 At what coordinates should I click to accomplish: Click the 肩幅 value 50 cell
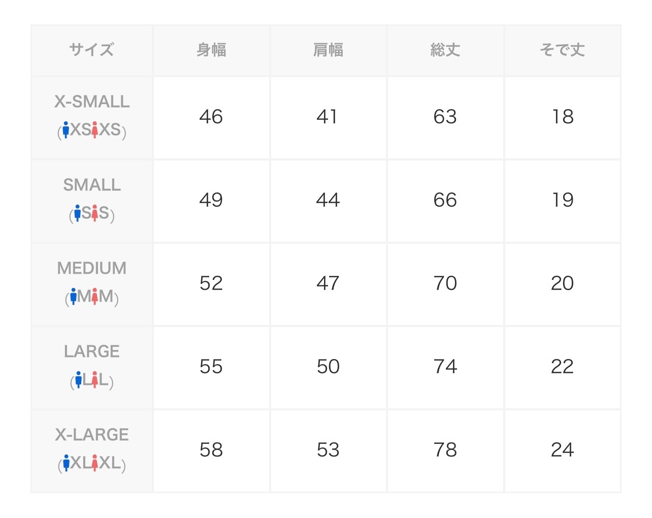[328, 367]
